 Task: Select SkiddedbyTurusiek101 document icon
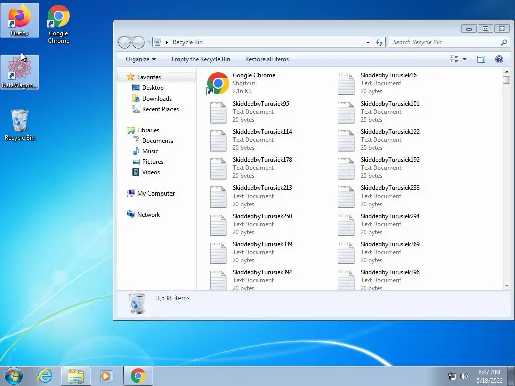tap(346, 112)
